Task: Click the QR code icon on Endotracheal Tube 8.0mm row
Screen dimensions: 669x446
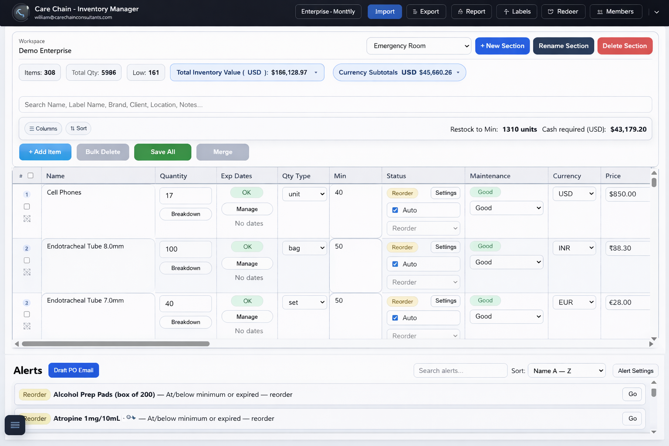Action: 27,272
